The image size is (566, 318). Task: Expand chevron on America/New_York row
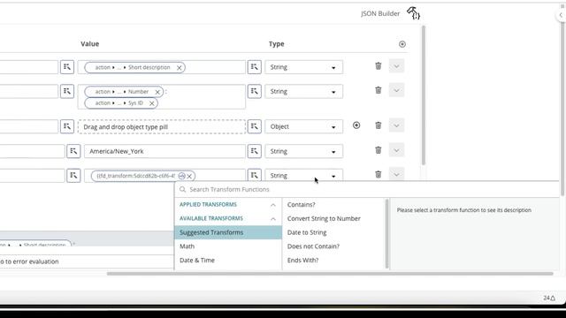[x=396, y=150]
